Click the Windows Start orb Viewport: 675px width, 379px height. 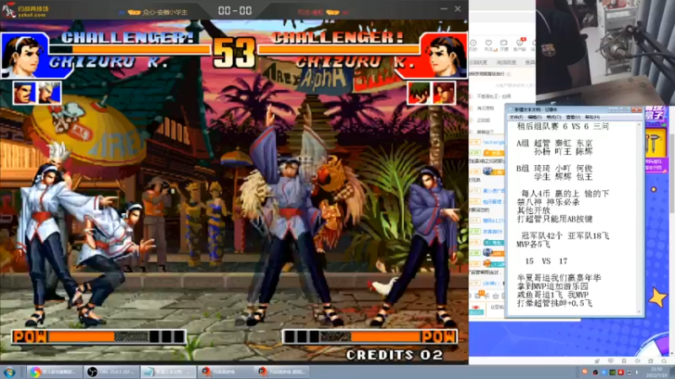tap(9, 371)
